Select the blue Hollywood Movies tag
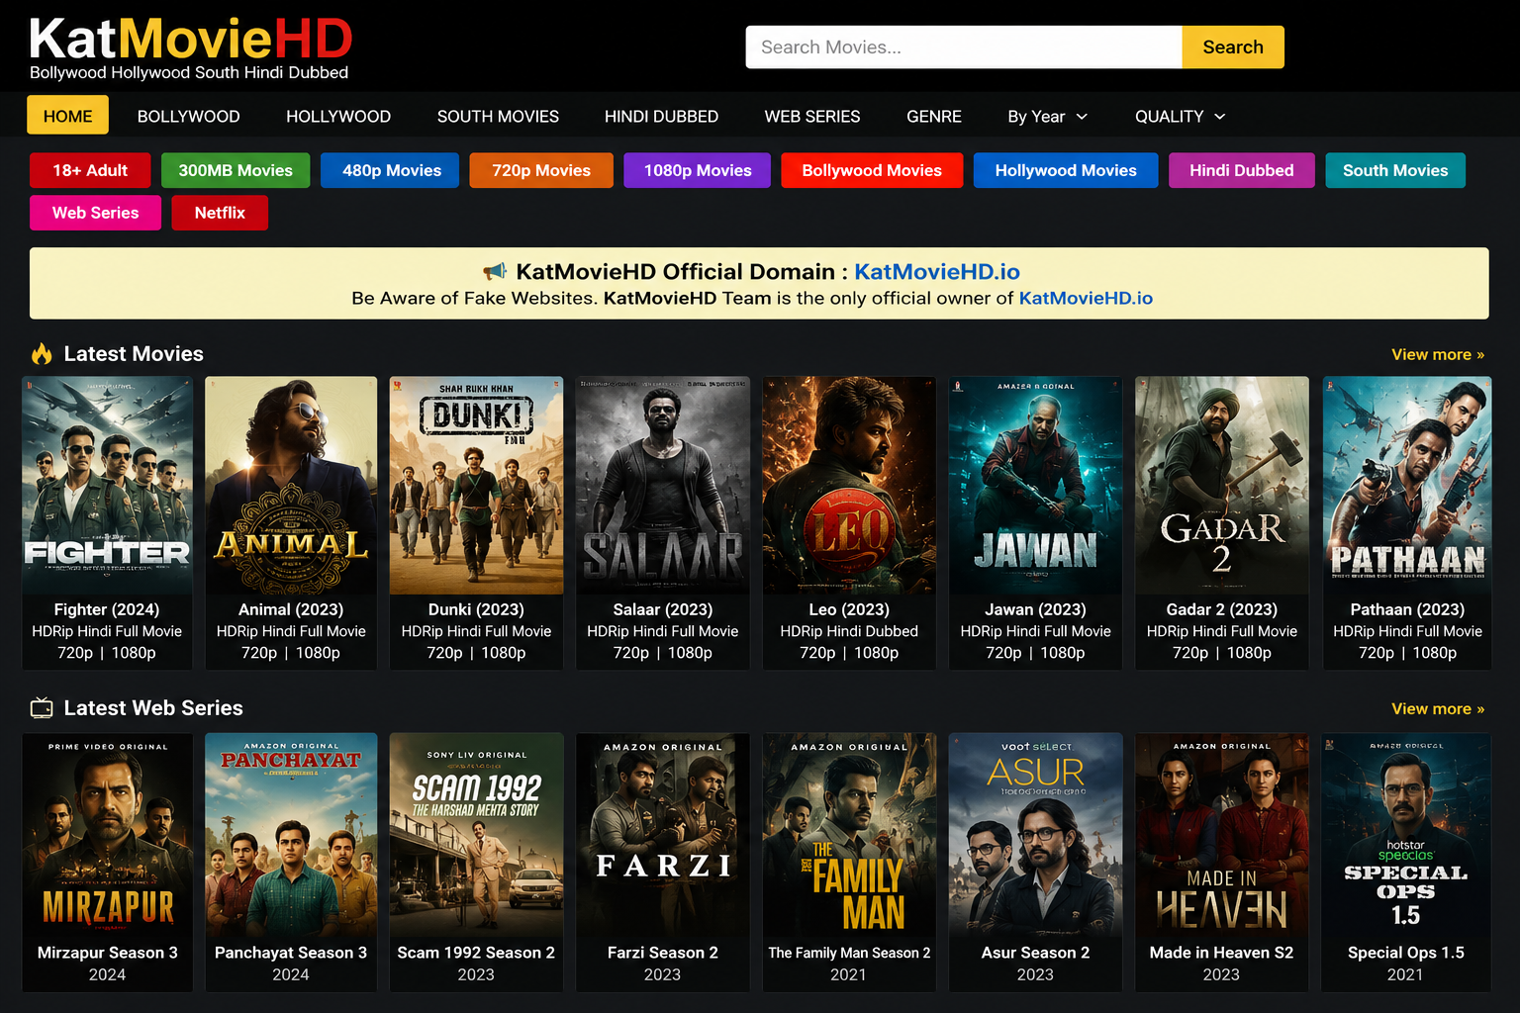This screenshot has width=1520, height=1013. tap(1066, 170)
